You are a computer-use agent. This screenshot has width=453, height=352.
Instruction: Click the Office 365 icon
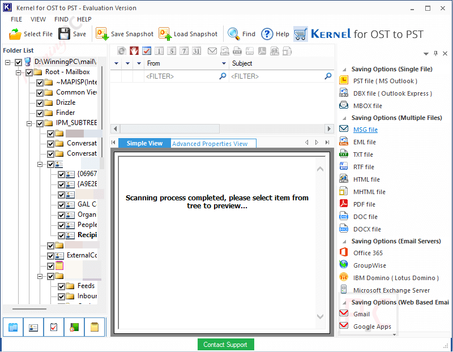pyautogui.click(x=344, y=252)
